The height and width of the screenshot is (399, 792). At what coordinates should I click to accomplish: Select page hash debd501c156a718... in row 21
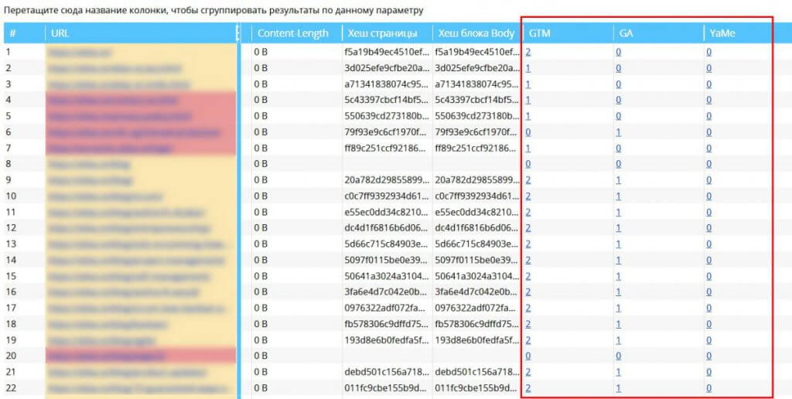[386, 372]
